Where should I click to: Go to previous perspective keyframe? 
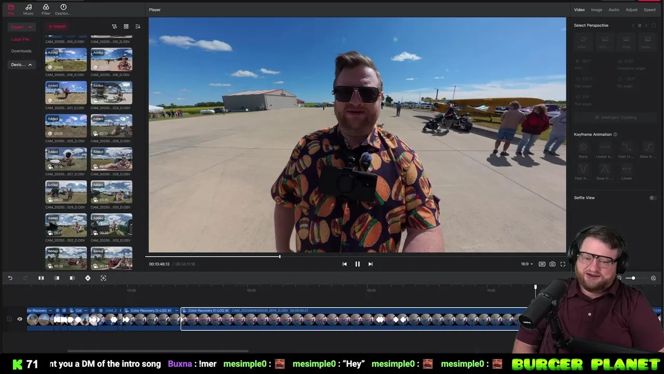click(633, 25)
